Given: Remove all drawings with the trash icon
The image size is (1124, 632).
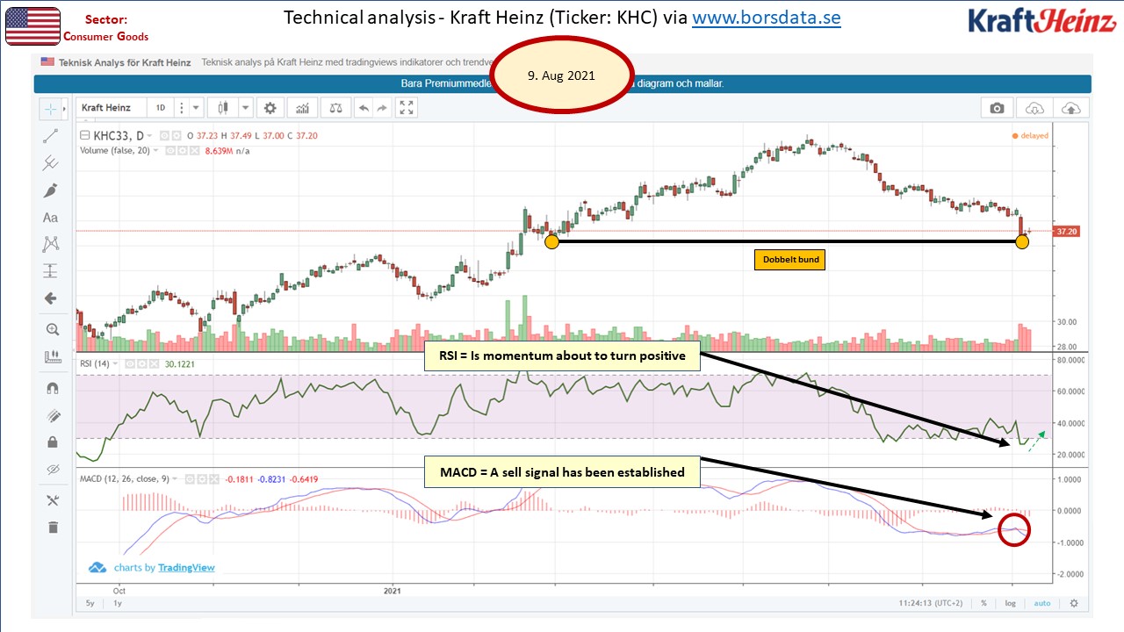Looking at the screenshot, I should (x=51, y=527).
